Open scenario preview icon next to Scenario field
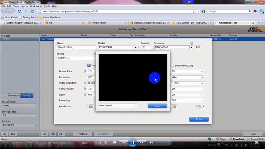265x149 pixels. [x=198, y=47]
